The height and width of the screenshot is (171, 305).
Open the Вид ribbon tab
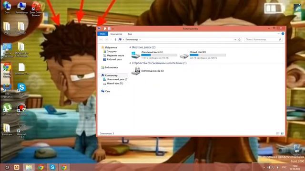point(130,34)
